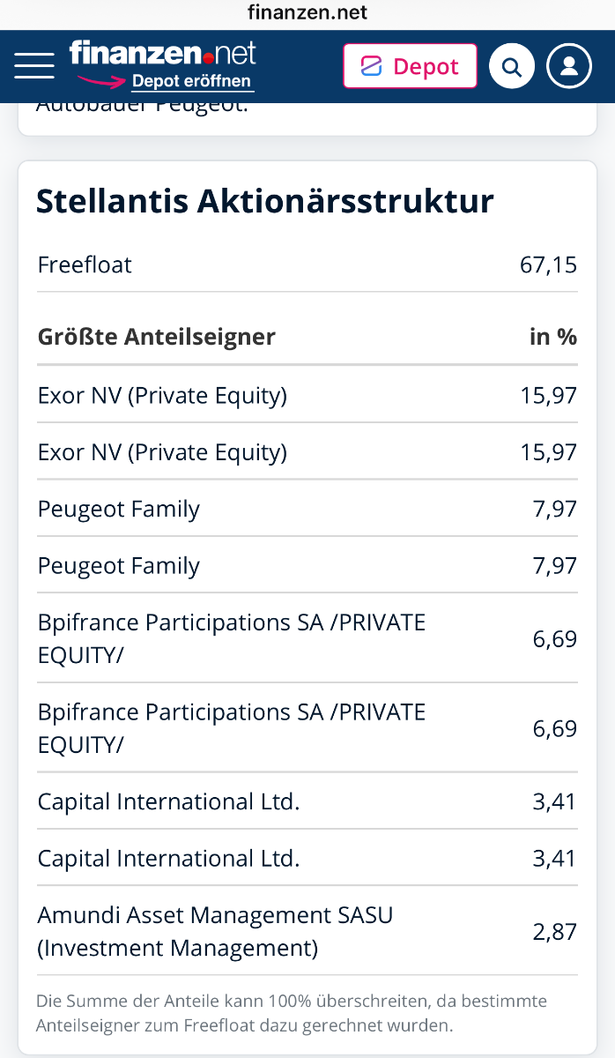Click the 'Größte Anteilseigner' header
The width and height of the screenshot is (615, 1058).
pos(157,337)
